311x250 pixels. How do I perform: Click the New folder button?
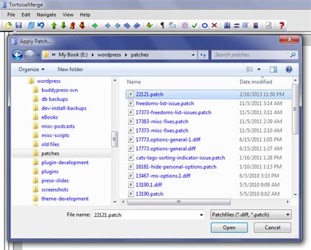click(70, 70)
